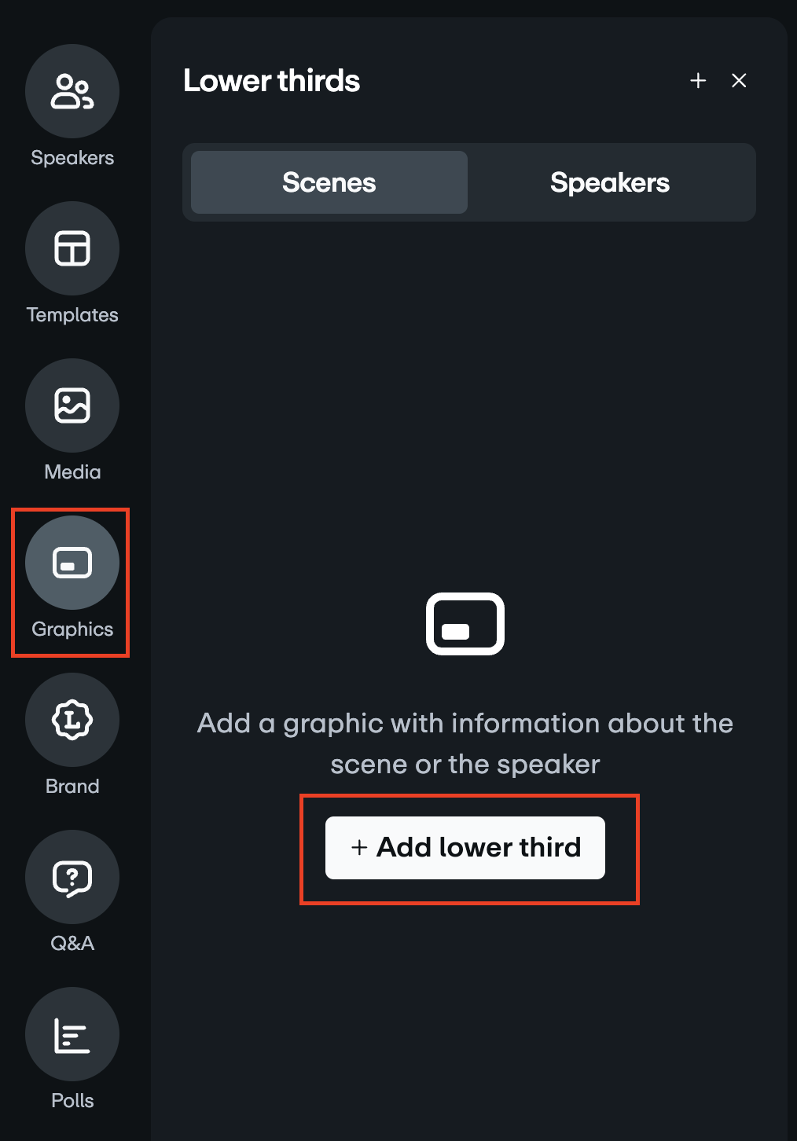This screenshot has height=1141, width=797.
Task: Click the Add lower third button
Action: pyautogui.click(x=465, y=847)
